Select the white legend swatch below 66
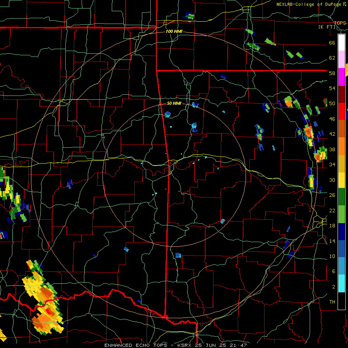Screen dimensions: 348x348 [x=341, y=43]
